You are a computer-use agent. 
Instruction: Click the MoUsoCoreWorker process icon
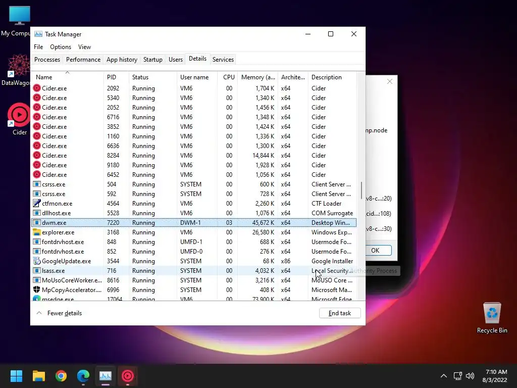(x=36, y=280)
